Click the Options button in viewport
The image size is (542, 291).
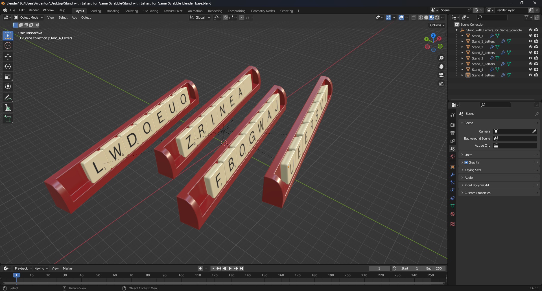click(437, 25)
